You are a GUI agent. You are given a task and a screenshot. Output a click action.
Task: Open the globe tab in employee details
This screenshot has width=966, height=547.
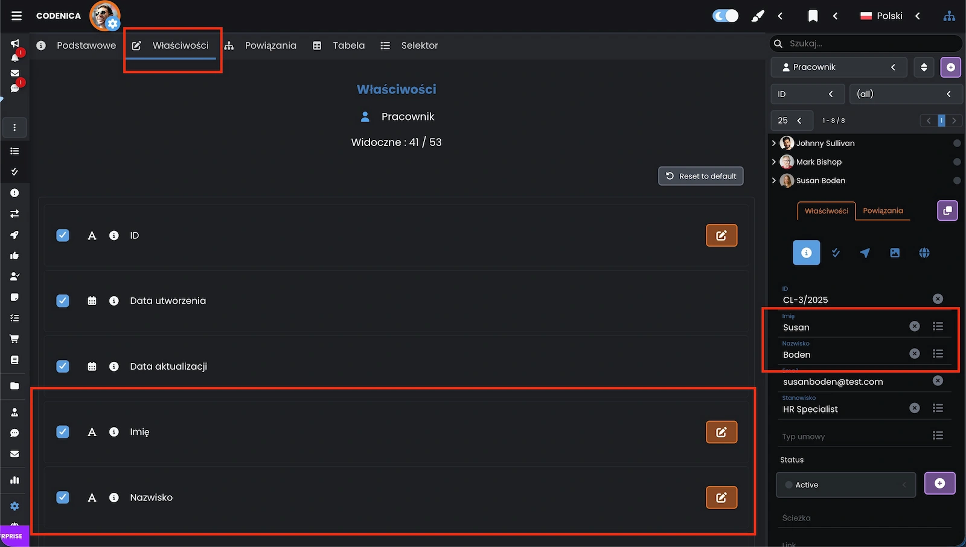click(924, 253)
